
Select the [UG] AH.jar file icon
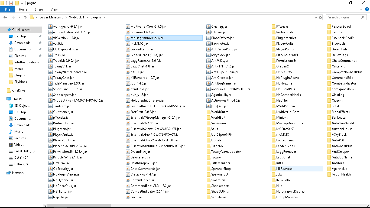tap(208, 106)
